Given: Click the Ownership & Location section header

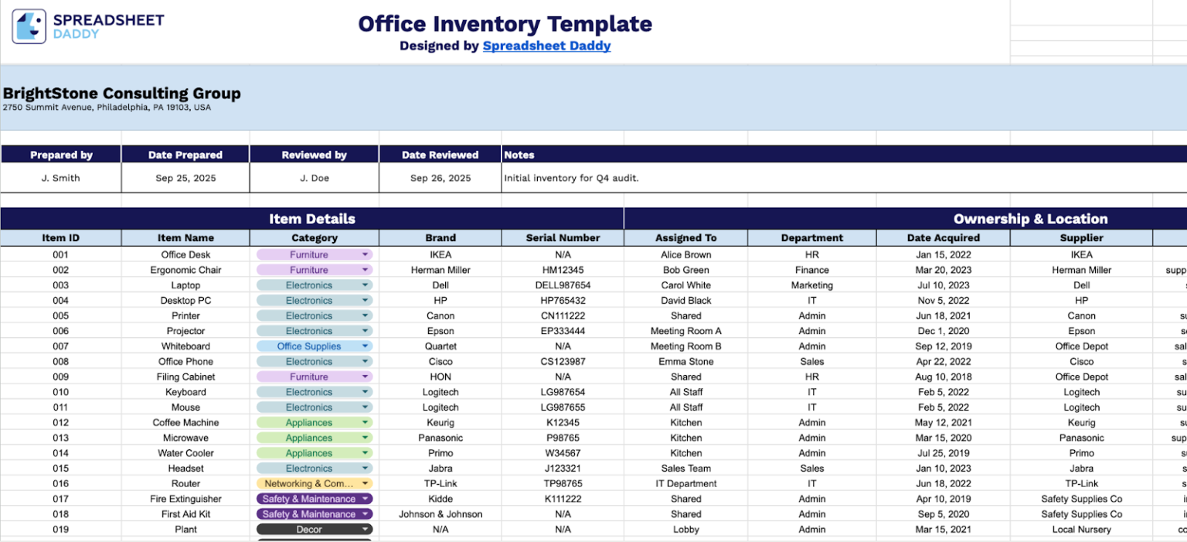Looking at the screenshot, I should 1032,219.
